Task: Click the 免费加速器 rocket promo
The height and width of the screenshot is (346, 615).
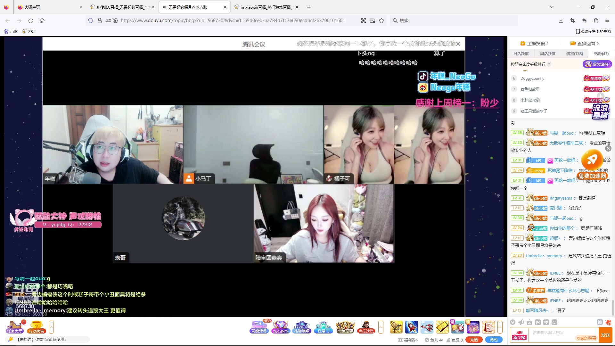Action: (592, 165)
